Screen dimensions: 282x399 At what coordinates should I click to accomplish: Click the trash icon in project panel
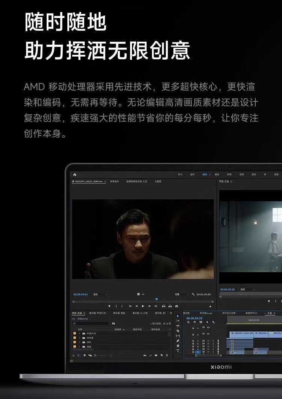tap(167, 355)
